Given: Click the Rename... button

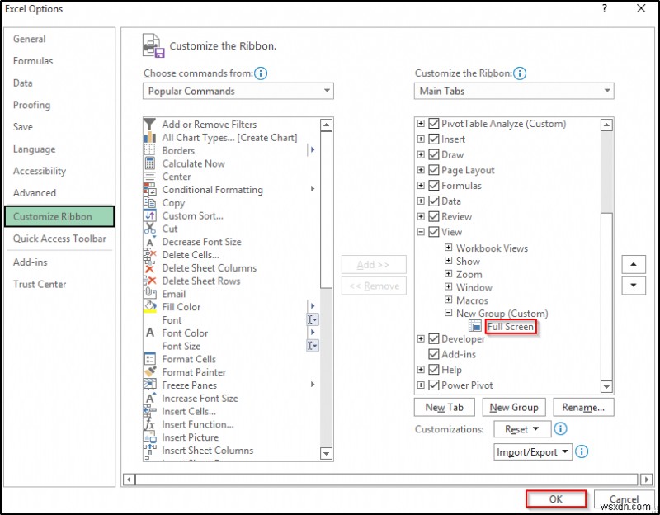Looking at the screenshot, I should [x=583, y=407].
